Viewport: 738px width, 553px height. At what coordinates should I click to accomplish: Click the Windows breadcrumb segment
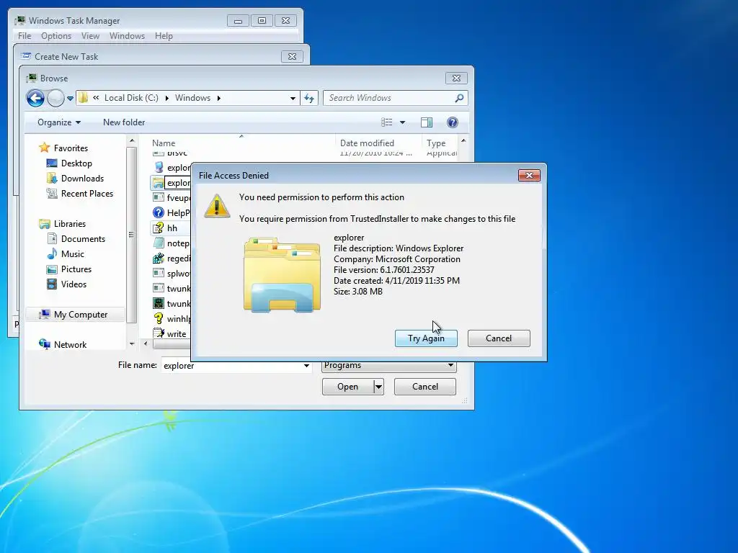click(192, 98)
